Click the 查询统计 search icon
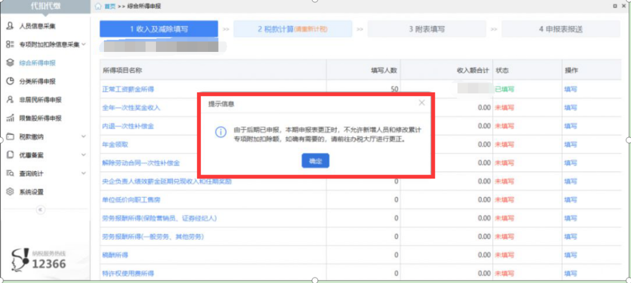Viewport: 631px width, 283px height. coord(10,173)
